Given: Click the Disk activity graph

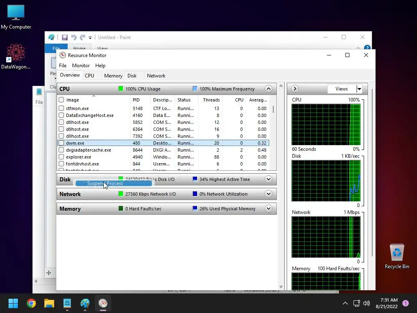Looking at the screenshot, I should (x=326, y=181).
